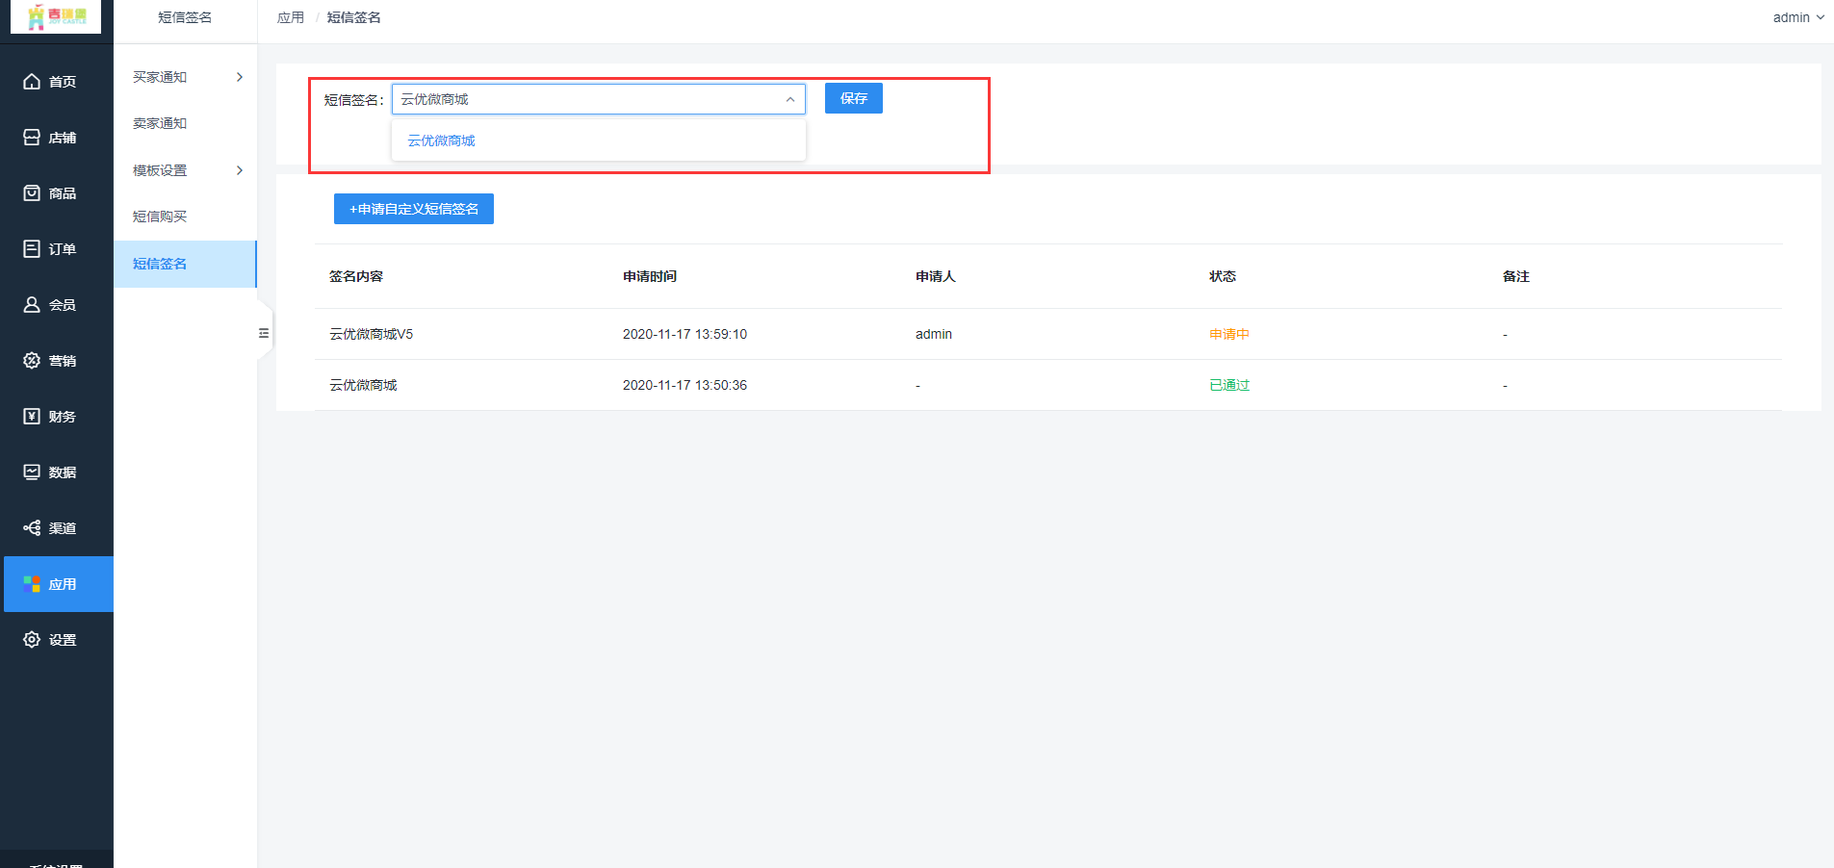Click the bag icon beside 商品
This screenshot has height=868, width=1834.
tap(32, 193)
